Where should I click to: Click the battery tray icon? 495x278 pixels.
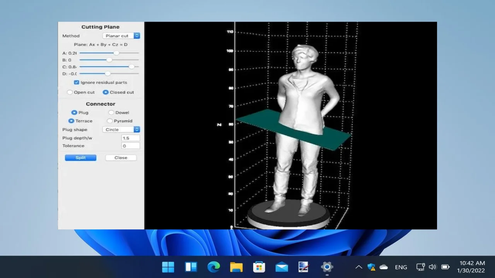point(445,267)
